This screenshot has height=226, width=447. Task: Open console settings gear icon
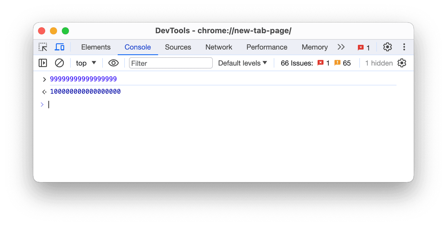[x=402, y=63]
